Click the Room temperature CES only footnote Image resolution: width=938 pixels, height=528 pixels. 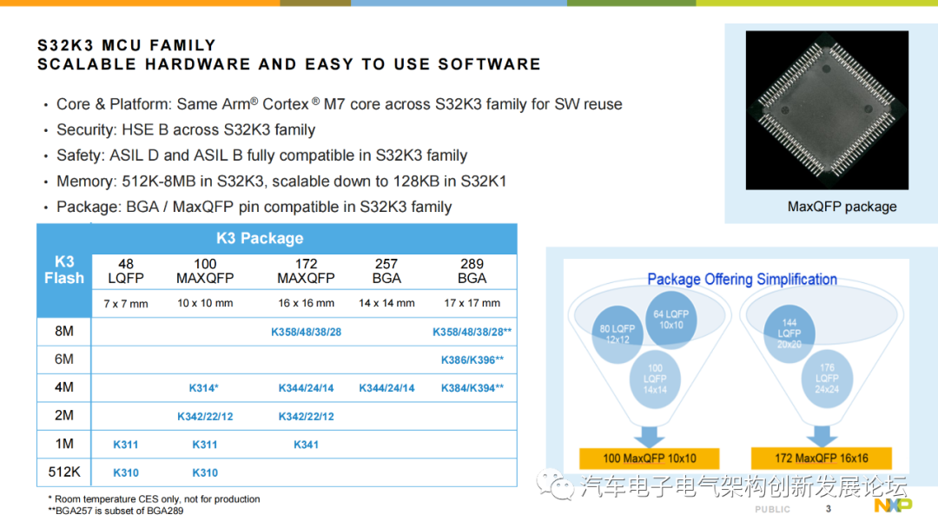pyautogui.click(x=155, y=499)
